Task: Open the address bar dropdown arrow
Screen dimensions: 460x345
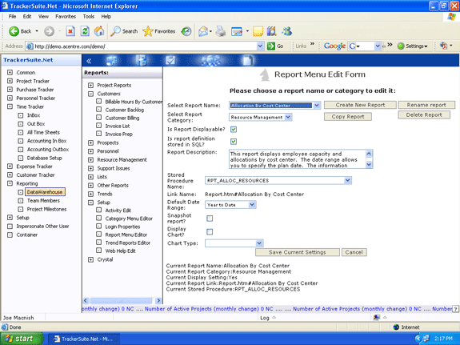Action: point(260,46)
